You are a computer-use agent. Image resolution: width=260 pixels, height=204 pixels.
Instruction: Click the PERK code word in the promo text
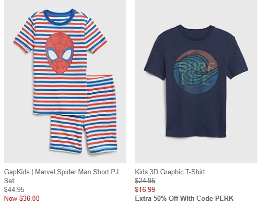(224, 198)
